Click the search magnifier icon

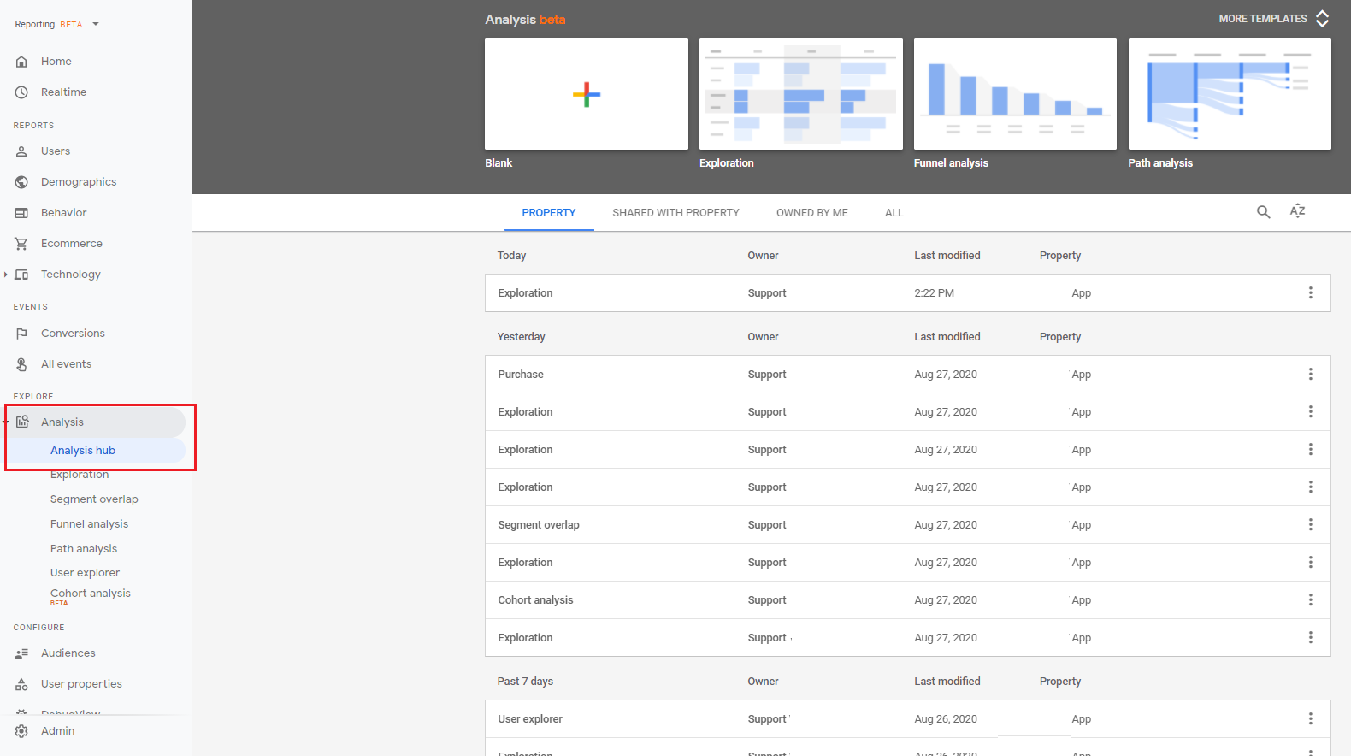(x=1263, y=212)
